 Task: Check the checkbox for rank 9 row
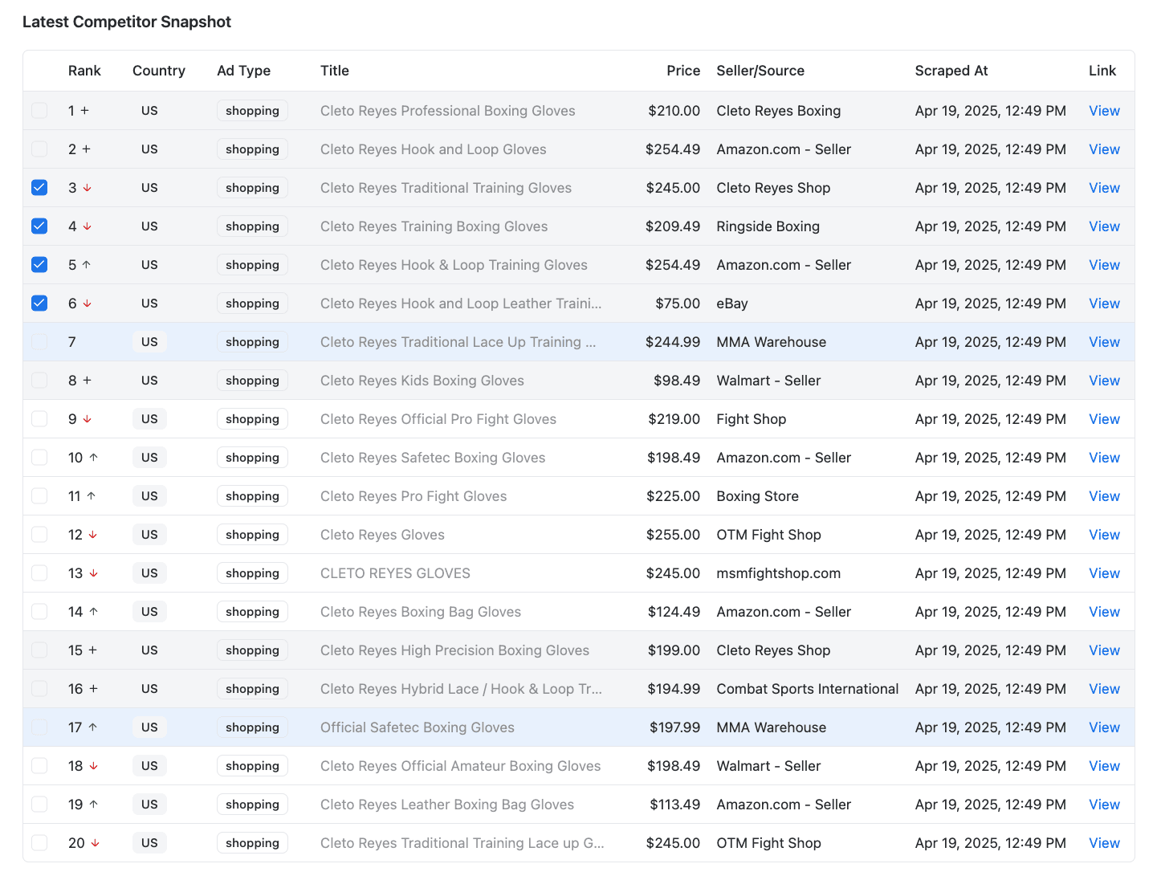39,419
